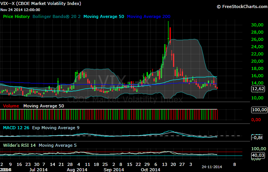Image resolution: width=268 pixels, height=172 pixels.
Task: Click the 14,00 price axis label
Action: pos(257,83)
